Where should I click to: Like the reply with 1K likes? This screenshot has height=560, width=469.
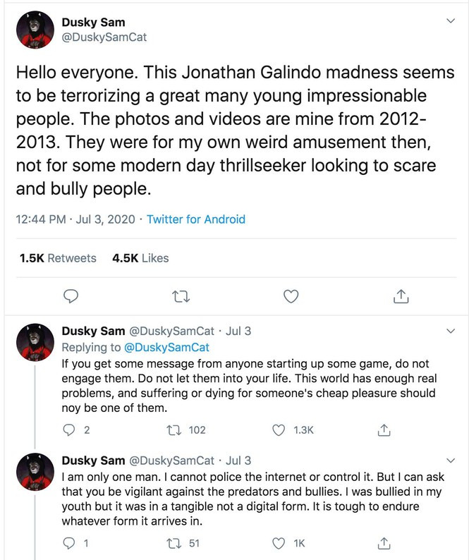(x=279, y=543)
